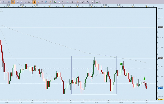Select the eraser tool
This screenshot has width=164, height=104.
tap(92, 2)
